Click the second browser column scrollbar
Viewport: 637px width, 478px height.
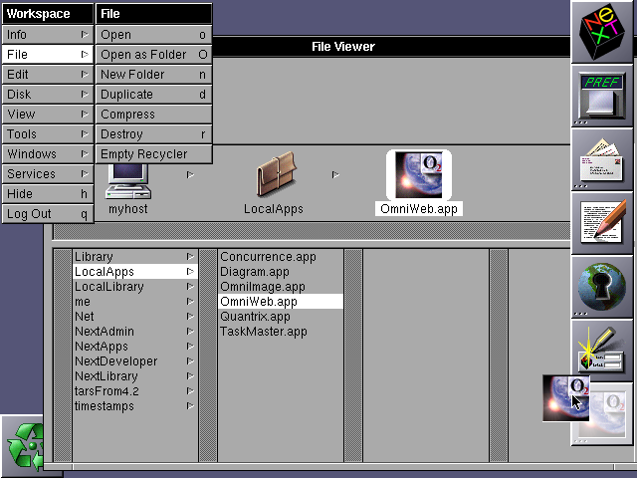(x=208, y=356)
